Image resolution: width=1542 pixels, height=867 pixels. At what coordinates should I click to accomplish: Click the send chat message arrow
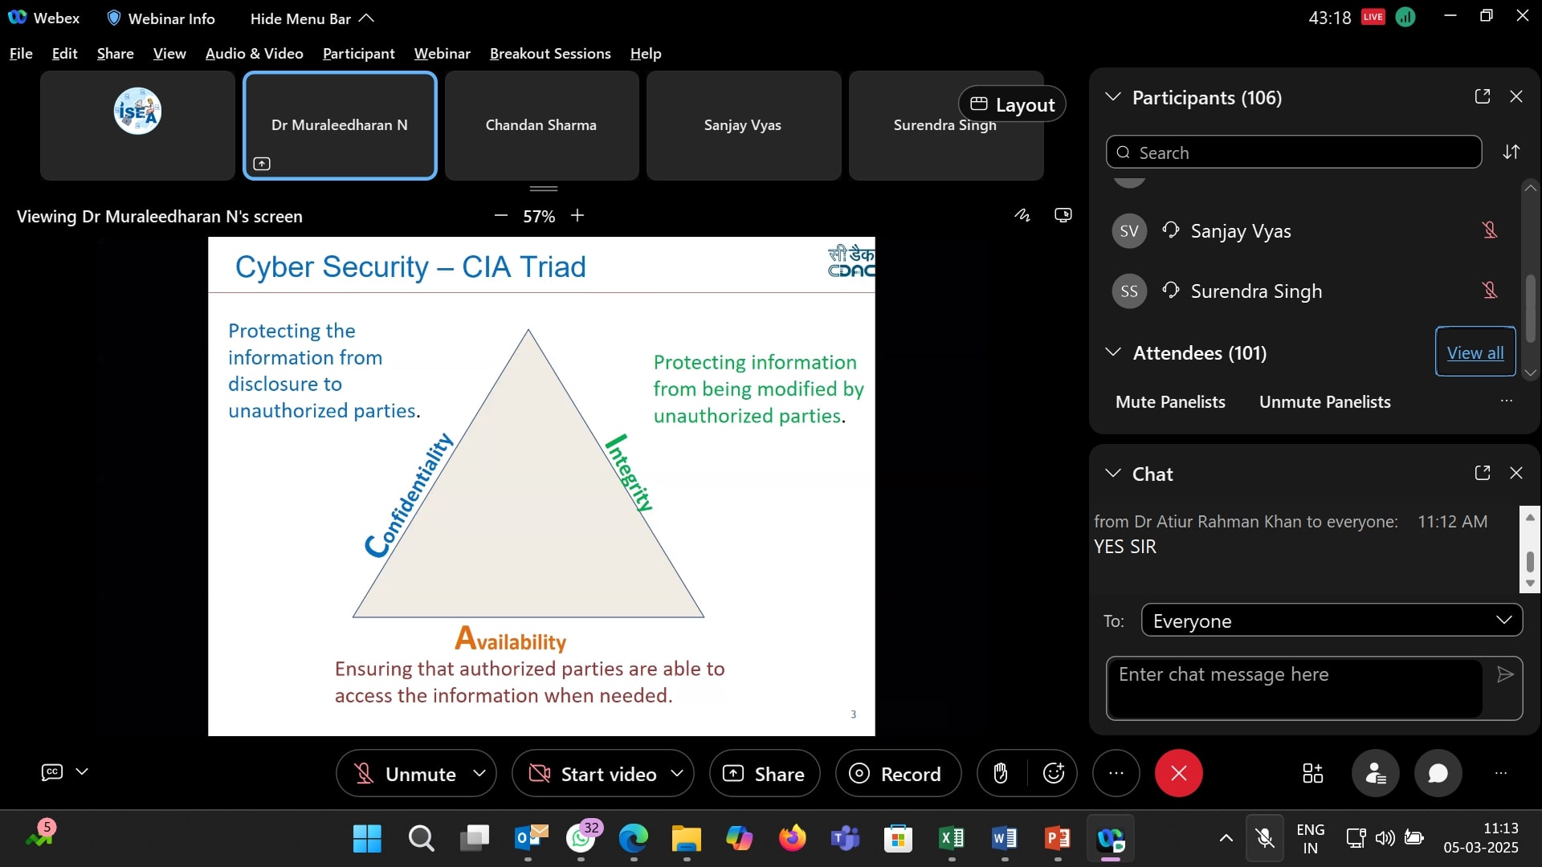point(1505,674)
